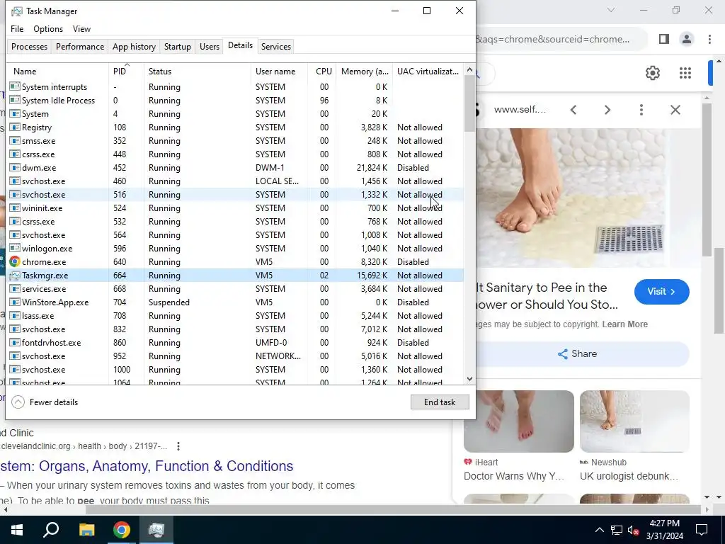
Task: Click the Suspended status of WinStore.App.exe
Action: coord(169,302)
